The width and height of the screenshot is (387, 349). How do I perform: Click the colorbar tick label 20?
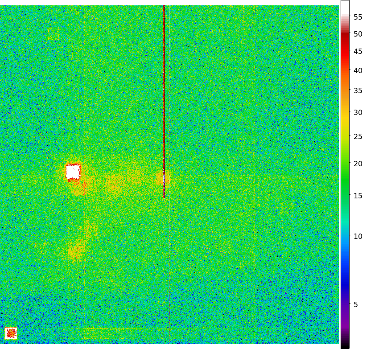(358, 164)
